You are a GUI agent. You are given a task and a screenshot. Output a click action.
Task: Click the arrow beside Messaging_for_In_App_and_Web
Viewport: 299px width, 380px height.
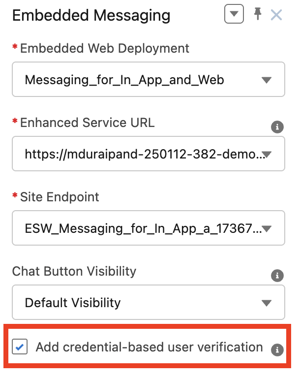coord(267,80)
